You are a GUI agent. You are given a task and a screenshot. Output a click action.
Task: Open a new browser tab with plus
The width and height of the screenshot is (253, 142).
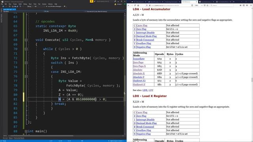[234, 2]
